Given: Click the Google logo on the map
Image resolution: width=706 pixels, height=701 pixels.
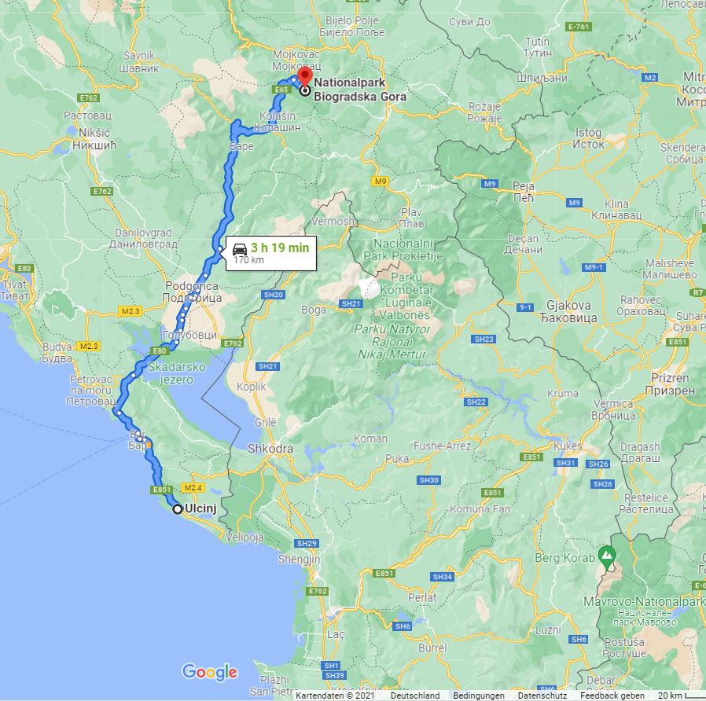Looking at the screenshot, I should click(x=209, y=672).
